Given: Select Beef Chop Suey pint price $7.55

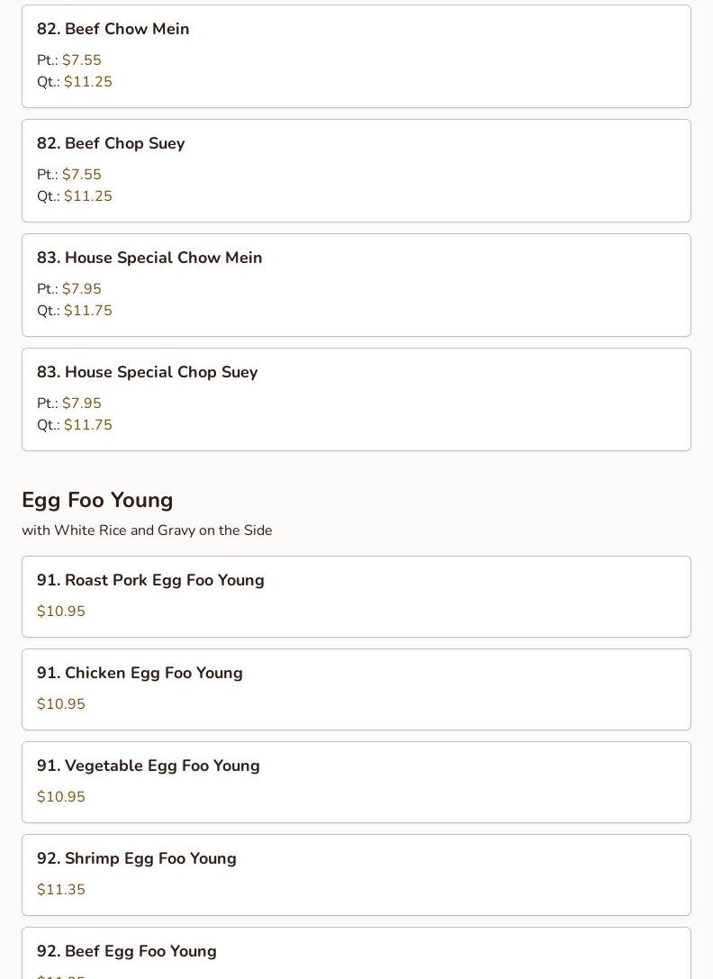Looking at the screenshot, I should [82, 175].
